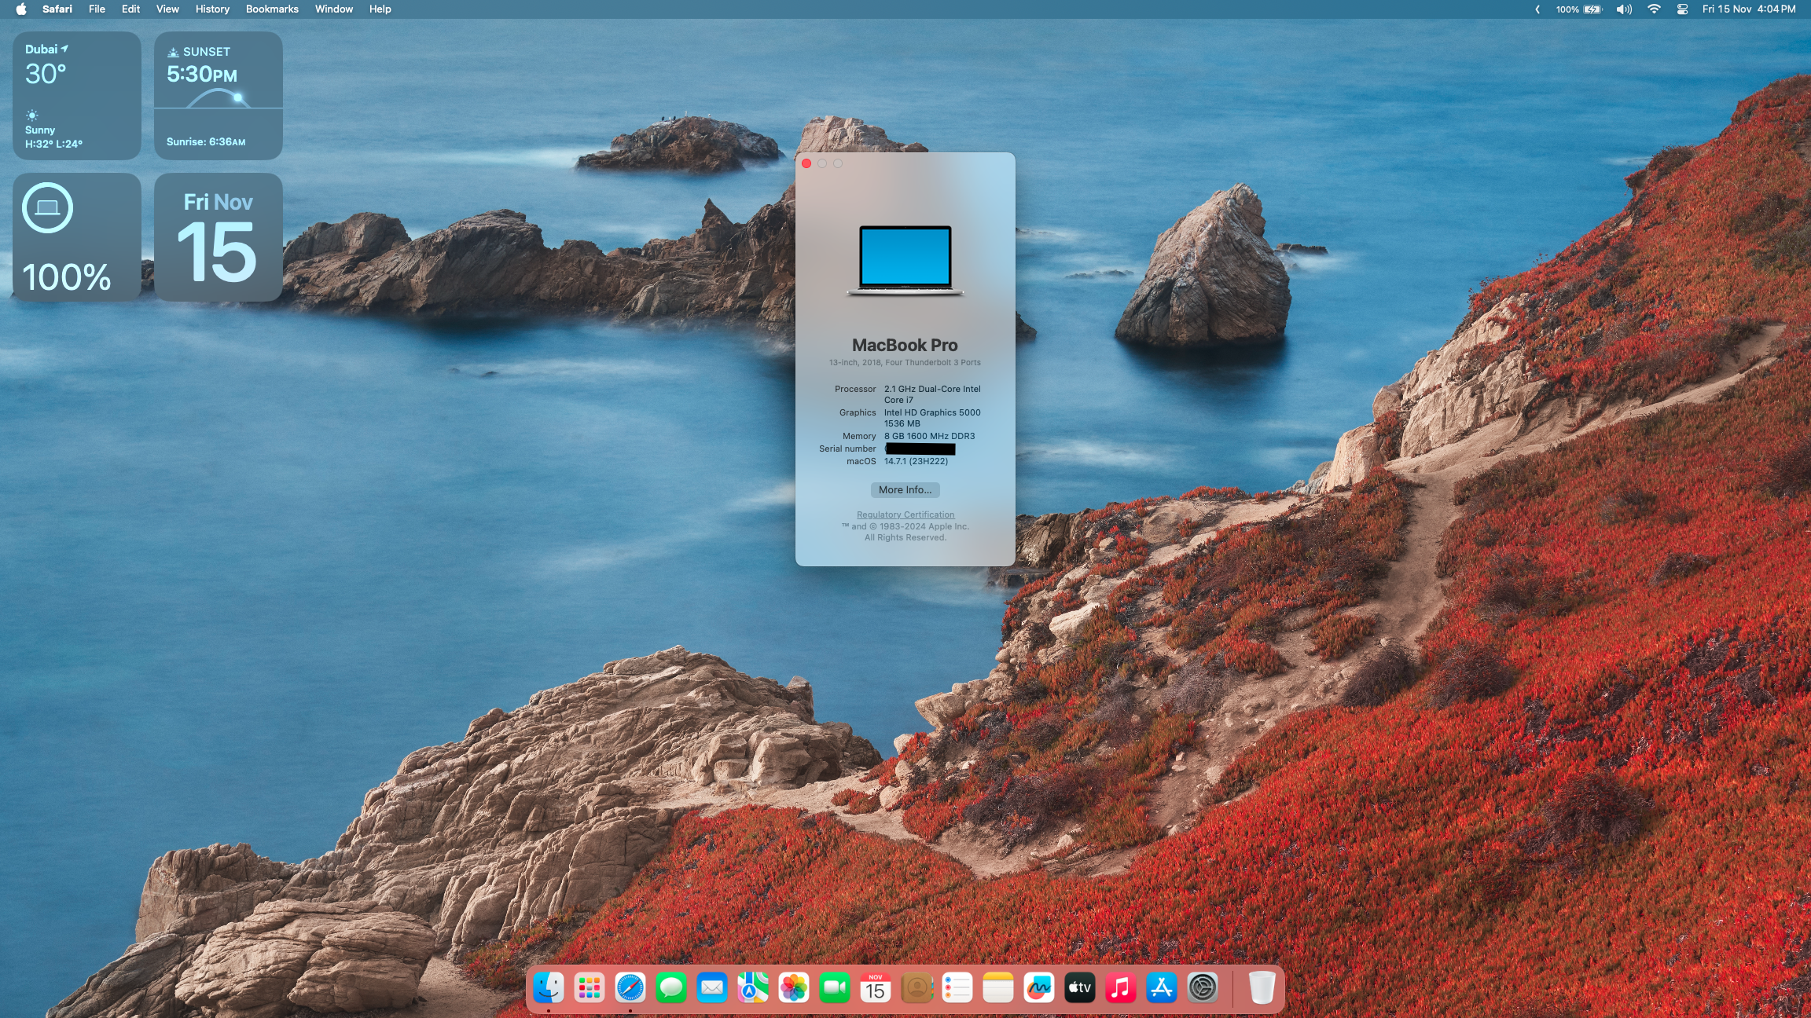Click the Sunset 5:30PM widget

[x=219, y=96]
